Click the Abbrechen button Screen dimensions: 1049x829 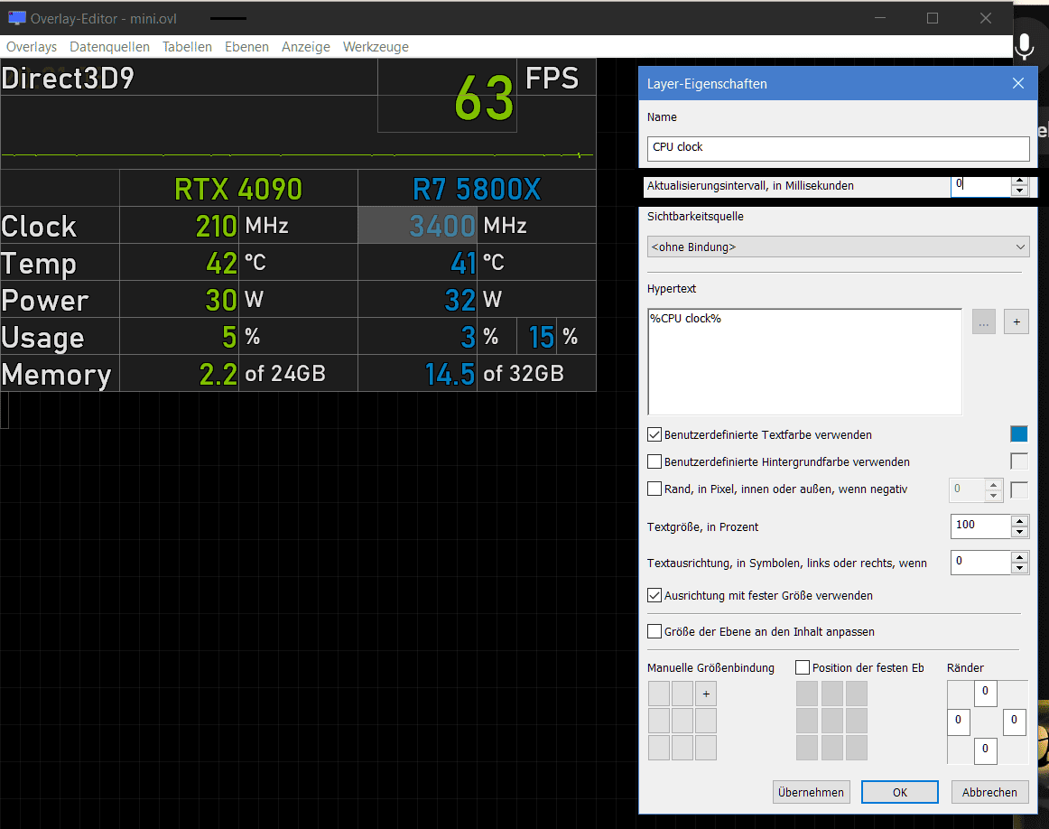pyautogui.click(x=989, y=792)
